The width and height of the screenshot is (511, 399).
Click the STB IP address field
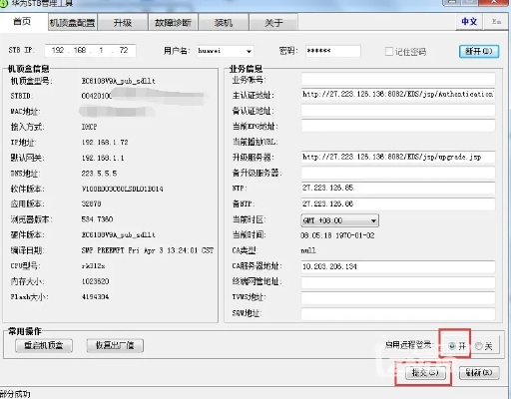click(x=90, y=51)
